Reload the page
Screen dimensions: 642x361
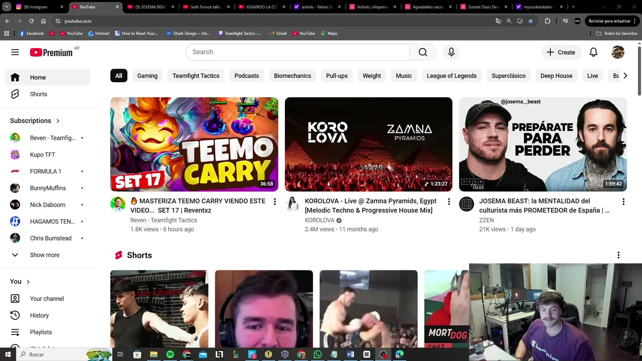point(31,21)
